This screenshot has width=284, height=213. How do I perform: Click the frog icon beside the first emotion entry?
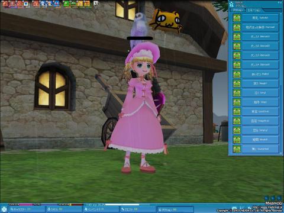coord(237,18)
